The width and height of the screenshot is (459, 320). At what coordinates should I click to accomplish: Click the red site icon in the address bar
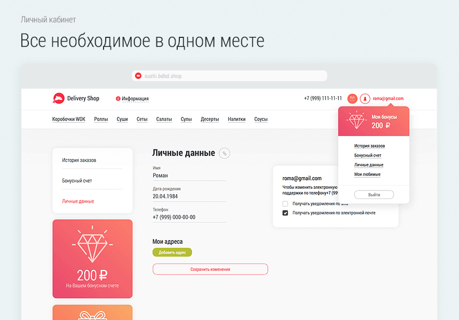click(137, 75)
